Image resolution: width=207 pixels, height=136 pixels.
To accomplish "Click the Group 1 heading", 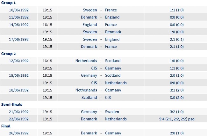I will pyautogui.click(x=9, y=3).
